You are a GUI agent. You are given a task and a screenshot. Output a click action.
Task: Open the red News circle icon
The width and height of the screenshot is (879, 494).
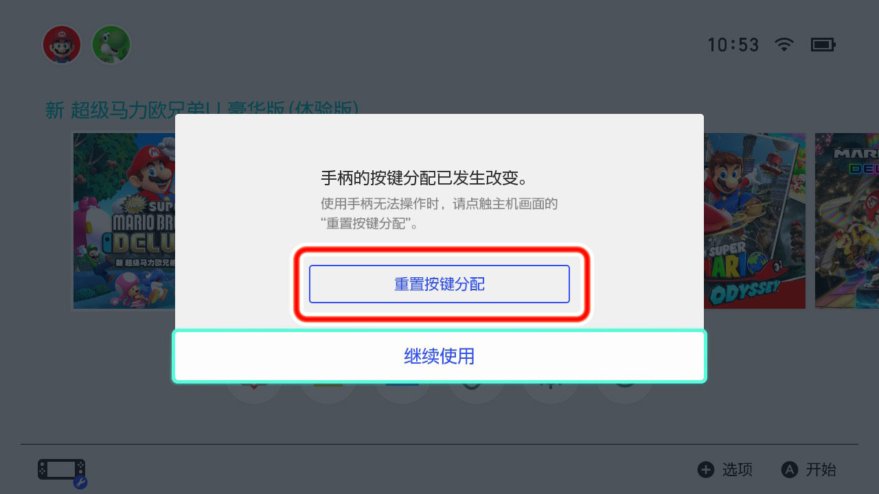pyautogui.click(x=254, y=393)
